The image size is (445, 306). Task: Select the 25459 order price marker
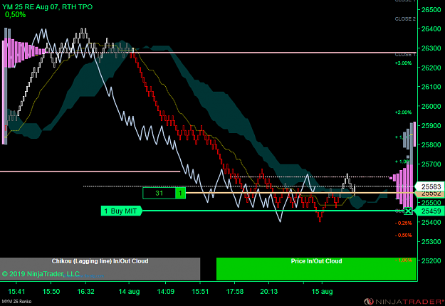click(x=429, y=211)
